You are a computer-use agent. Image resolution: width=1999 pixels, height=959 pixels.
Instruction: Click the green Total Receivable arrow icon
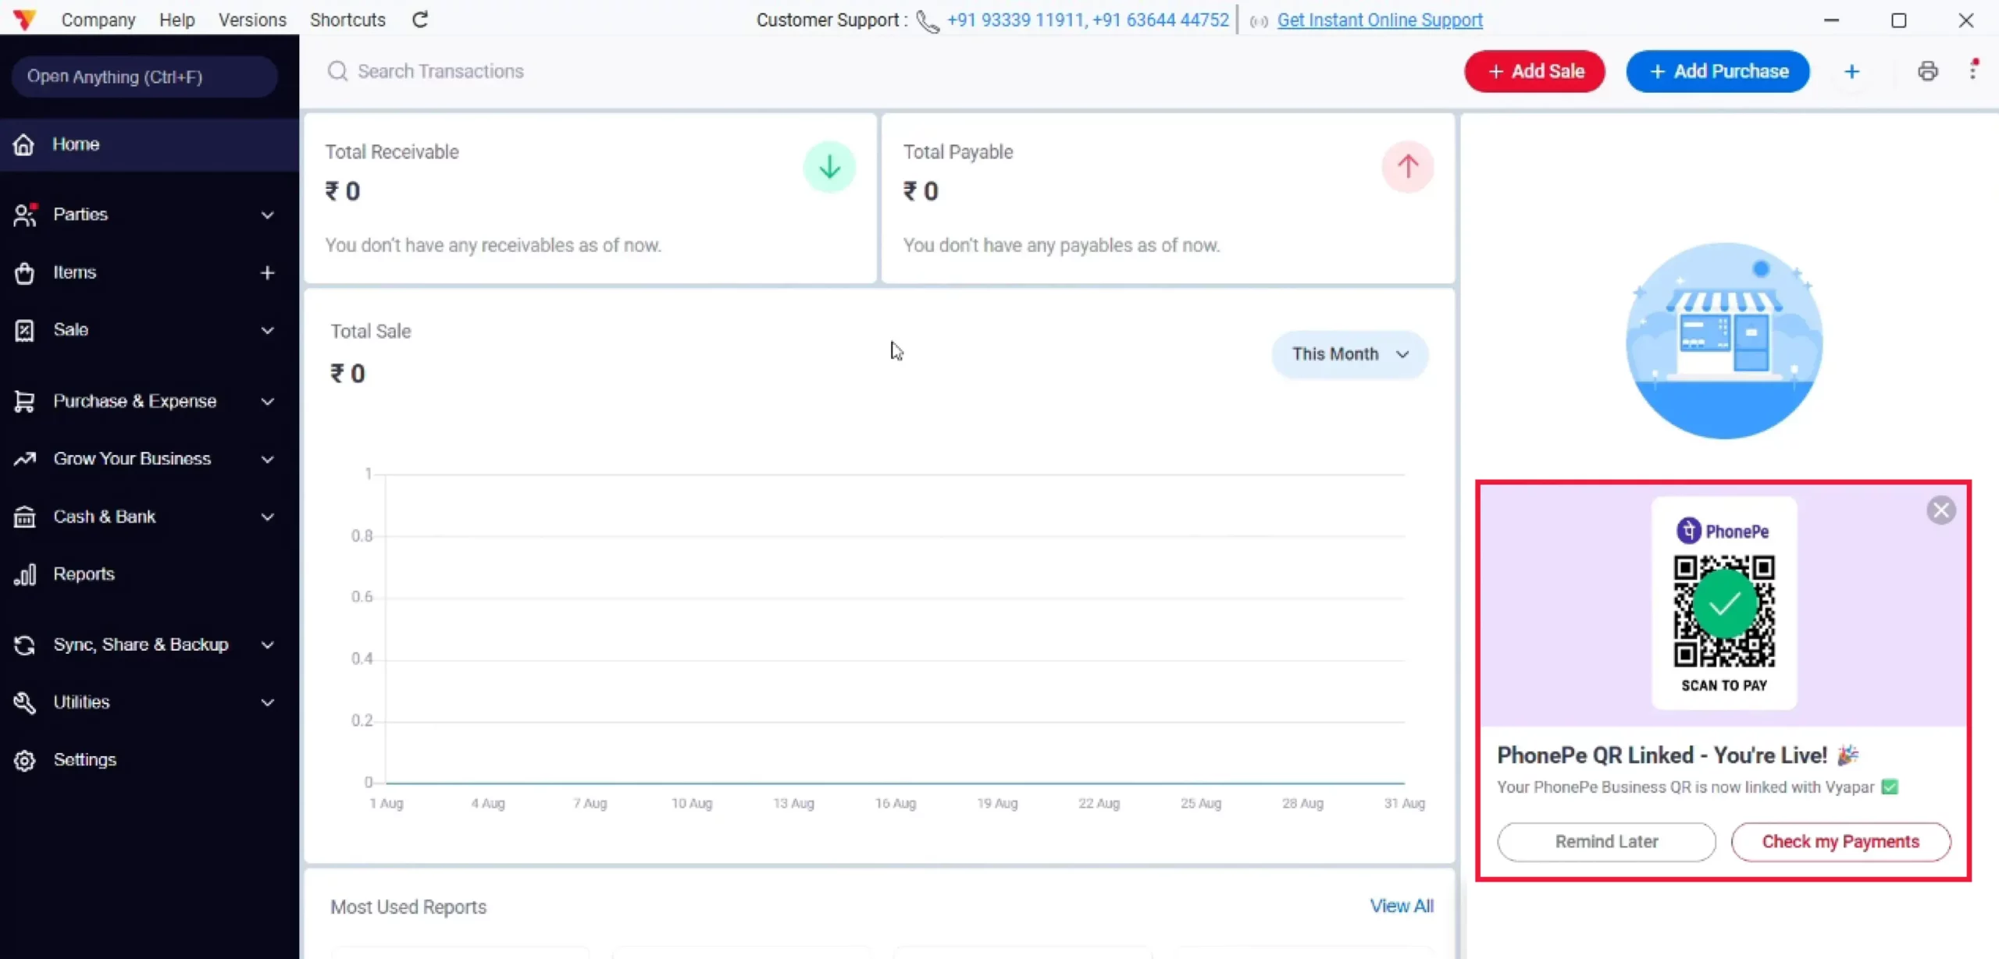829,166
